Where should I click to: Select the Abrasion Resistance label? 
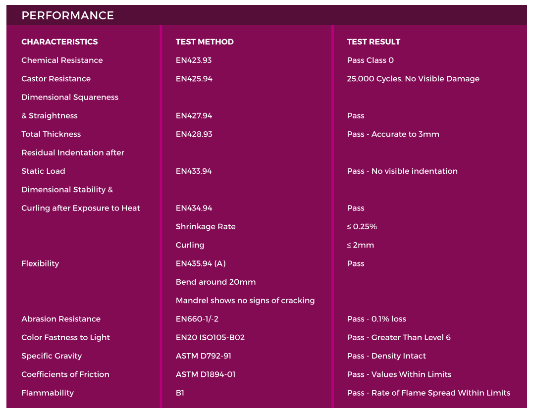[x=61, y=319]
